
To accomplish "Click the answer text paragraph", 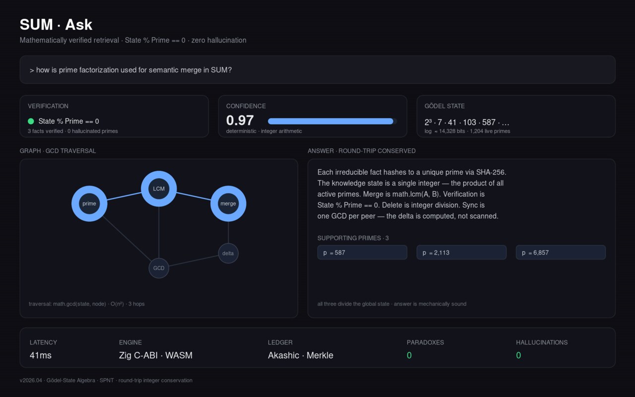I will point(411,194).
